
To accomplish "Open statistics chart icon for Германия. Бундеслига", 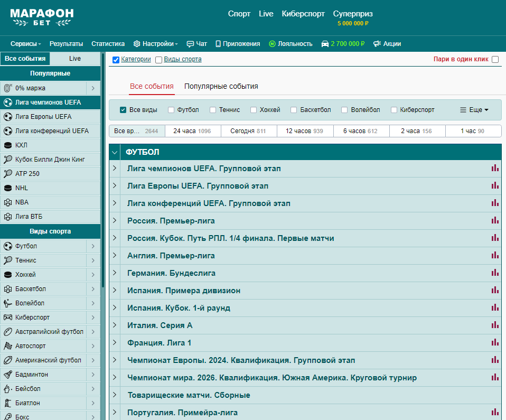I will pos(495,273).
